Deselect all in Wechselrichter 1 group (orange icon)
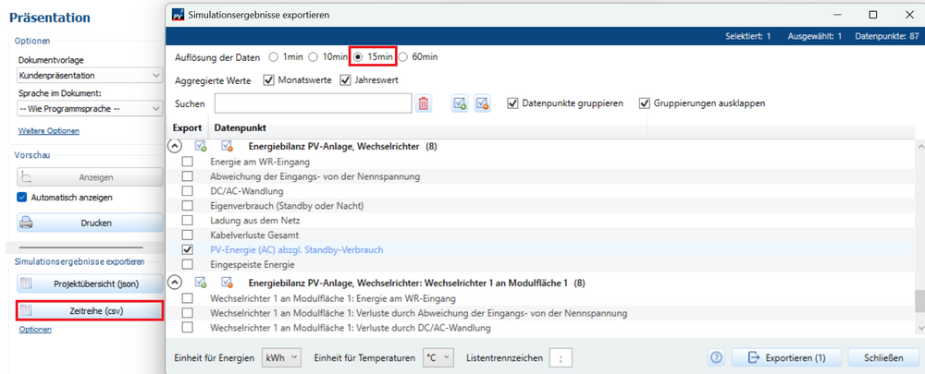The image size is (925, 374). tap(227, 283)
